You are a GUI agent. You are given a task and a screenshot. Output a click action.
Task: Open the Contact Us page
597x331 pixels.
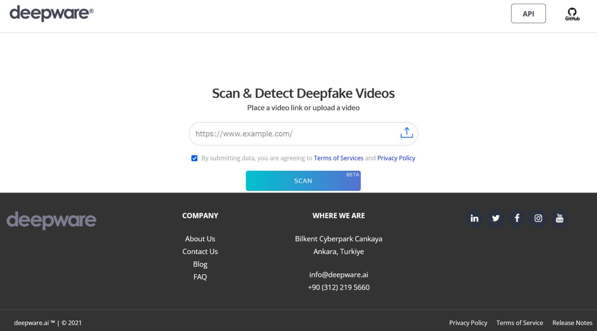[x=200, y=251]
